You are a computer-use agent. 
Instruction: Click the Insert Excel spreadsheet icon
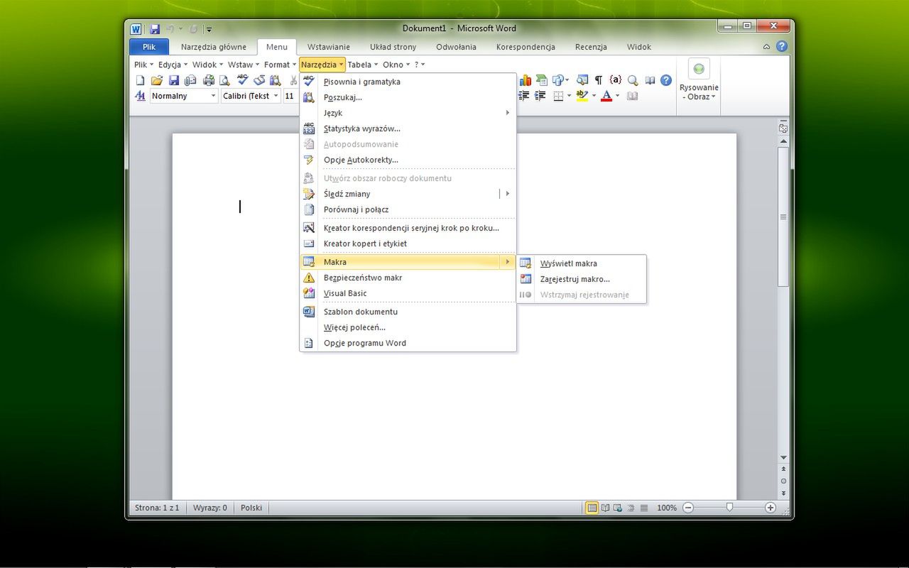[x=542, y=80]
